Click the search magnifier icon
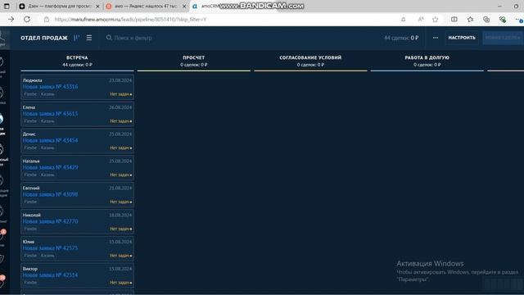This screenshot has height=295, width=524. pos(109,38)
